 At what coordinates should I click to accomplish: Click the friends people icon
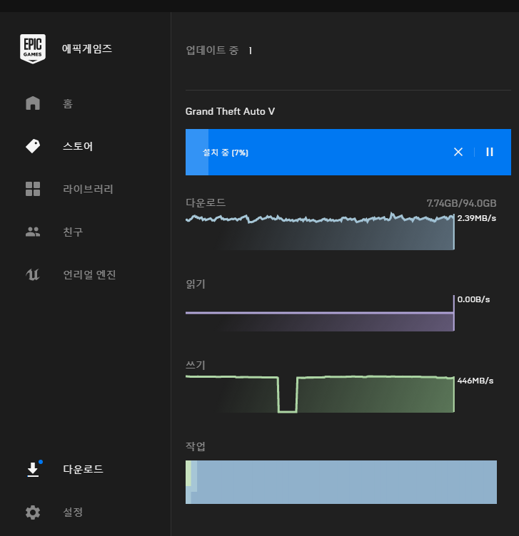click(33, 232)
